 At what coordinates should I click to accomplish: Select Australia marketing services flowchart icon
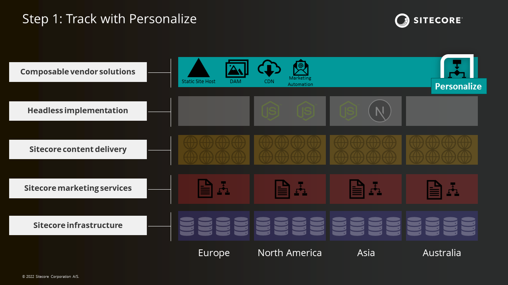click(x=452, y=189)
